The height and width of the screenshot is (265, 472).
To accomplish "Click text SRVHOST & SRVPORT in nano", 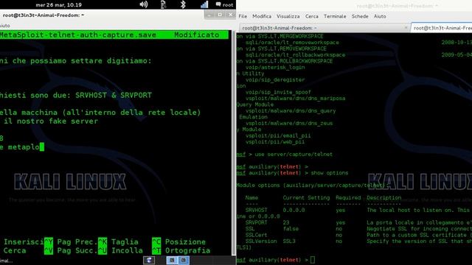I will pyautogui.click(x=114, y=95).
